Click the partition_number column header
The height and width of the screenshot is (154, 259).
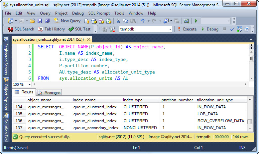click(177, 100)
